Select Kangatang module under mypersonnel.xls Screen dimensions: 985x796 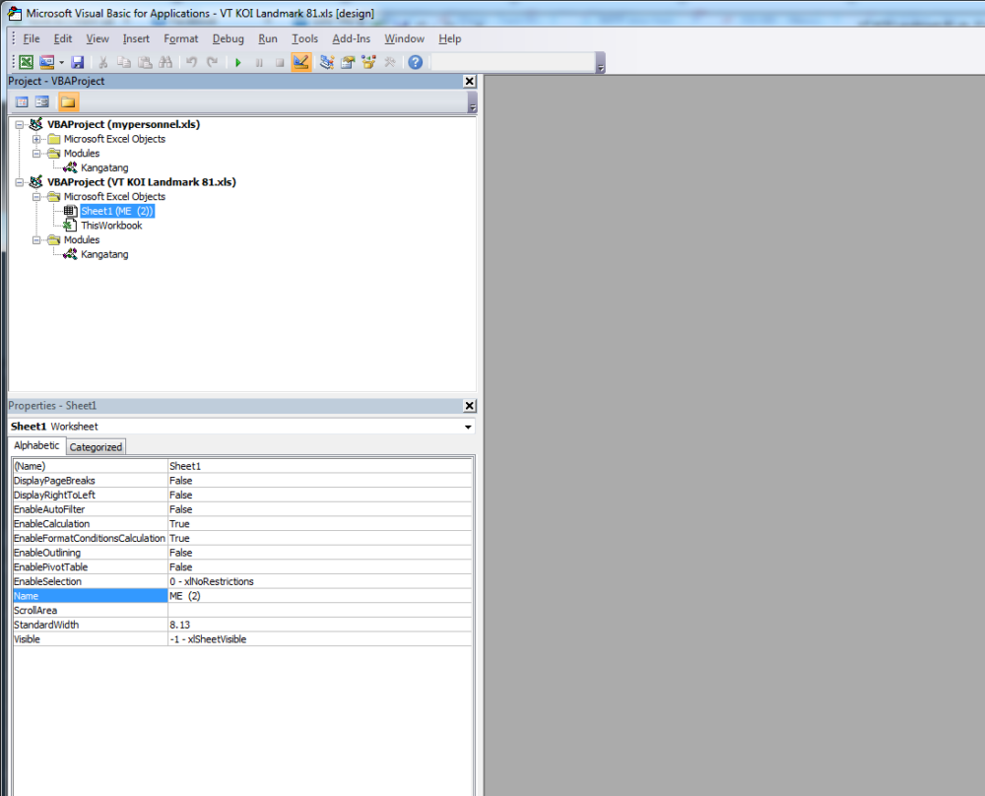click(104, 167)
